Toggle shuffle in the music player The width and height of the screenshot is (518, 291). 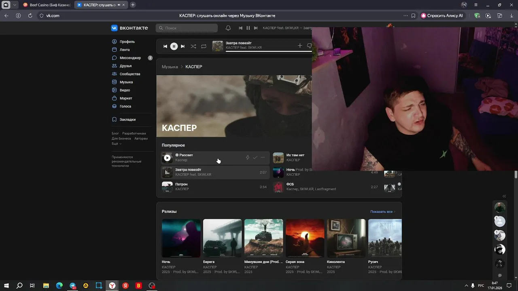(x=193, y=46)
